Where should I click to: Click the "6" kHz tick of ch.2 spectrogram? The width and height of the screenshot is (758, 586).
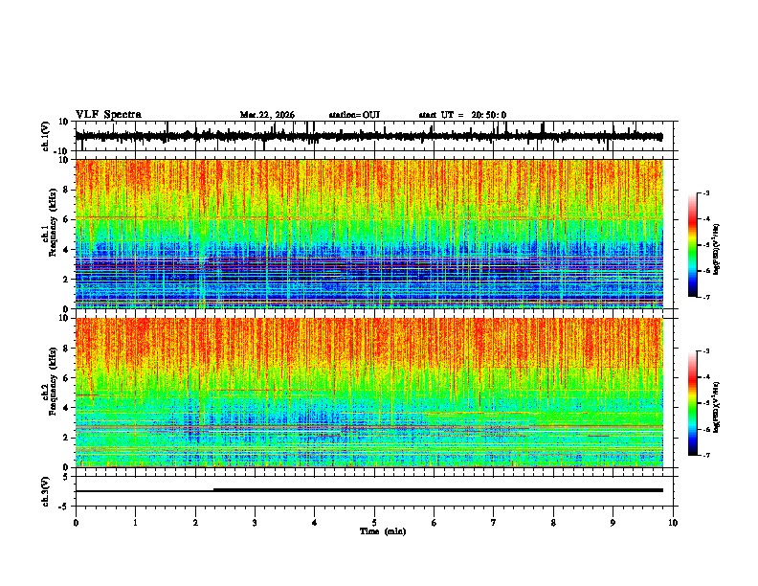coord(67,378)
